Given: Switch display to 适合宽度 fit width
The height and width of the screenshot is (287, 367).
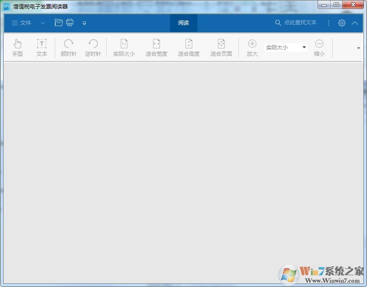Looking at the screenshot, I should pos(156,47).
